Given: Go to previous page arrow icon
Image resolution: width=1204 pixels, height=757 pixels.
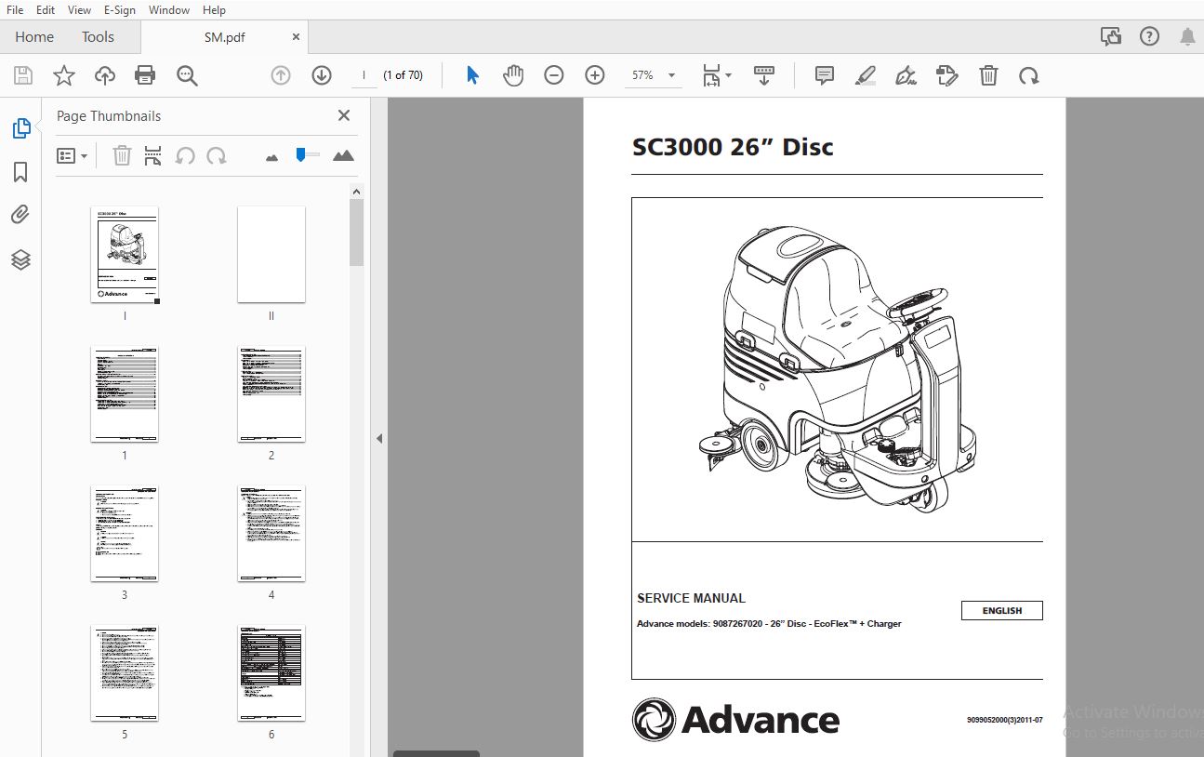Looking at the screenshot, I should tap(281, 75).
